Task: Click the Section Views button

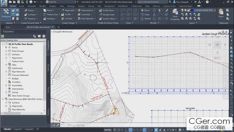Action: tap(108, 19)
